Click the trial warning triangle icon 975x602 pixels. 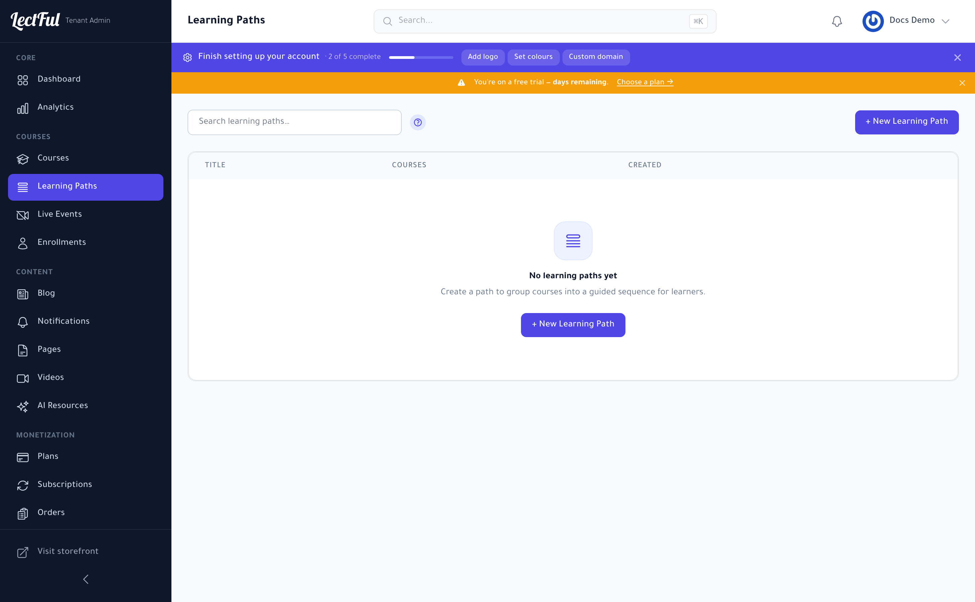461,82
